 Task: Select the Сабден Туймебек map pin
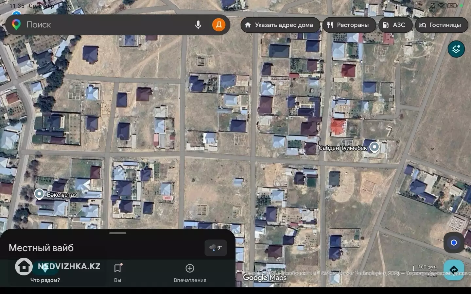click(x=374, y=147)
